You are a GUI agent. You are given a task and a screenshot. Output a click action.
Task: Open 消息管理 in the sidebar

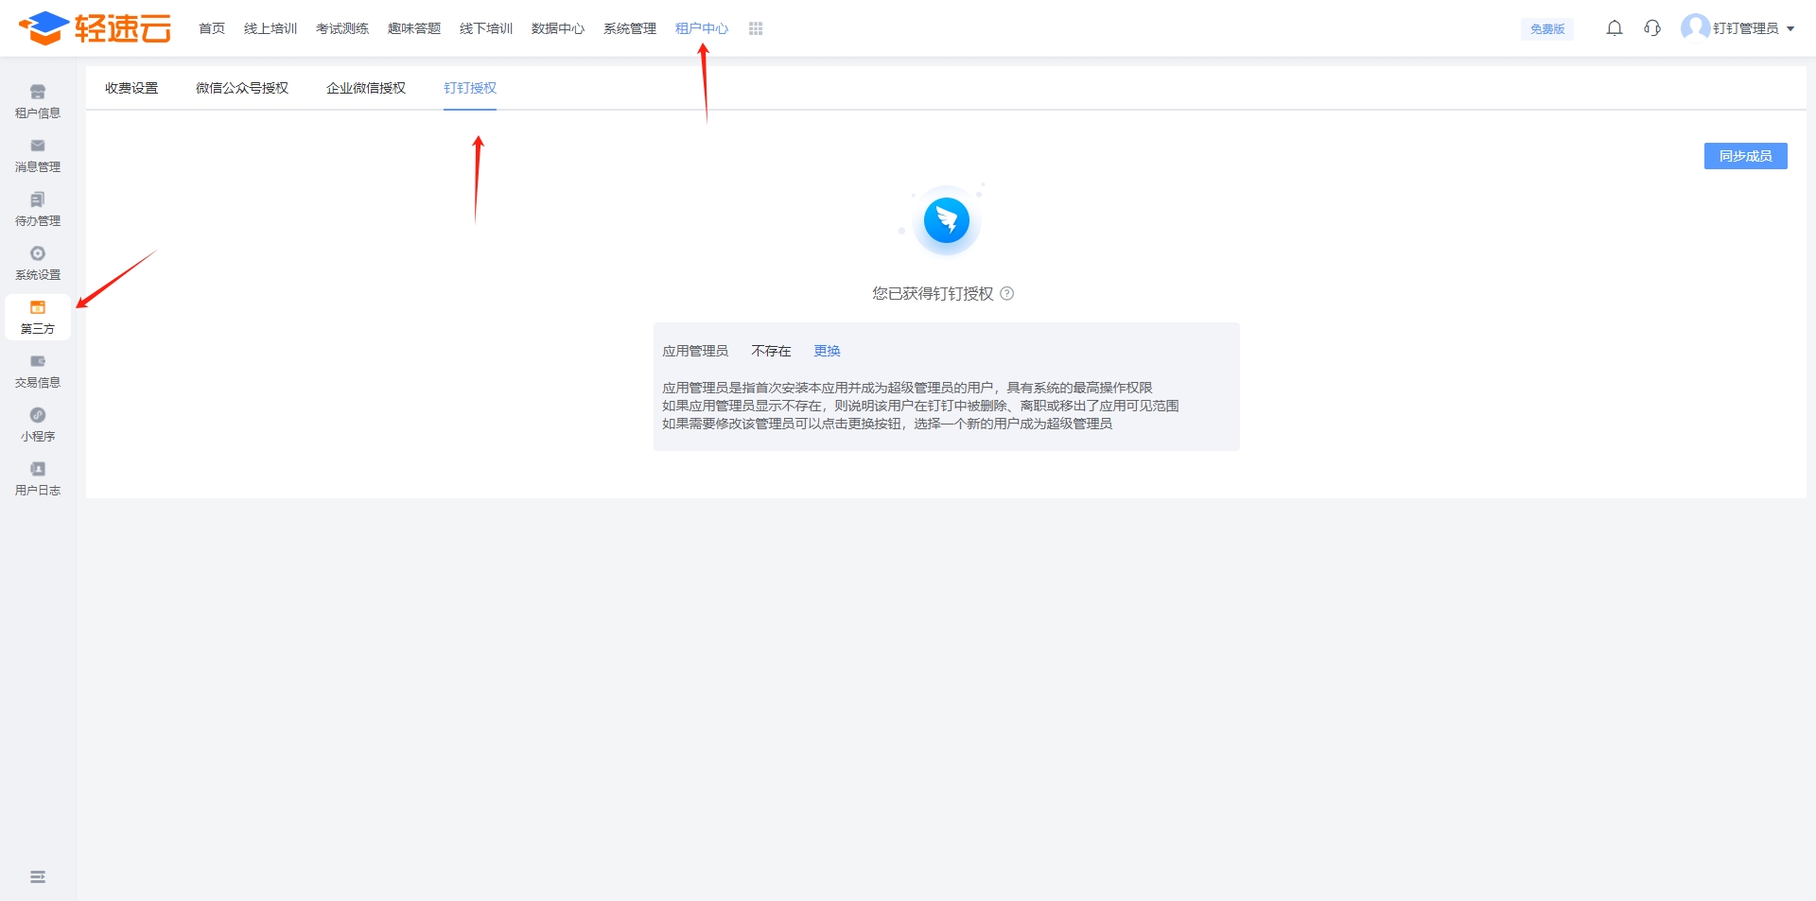point(38,156)
